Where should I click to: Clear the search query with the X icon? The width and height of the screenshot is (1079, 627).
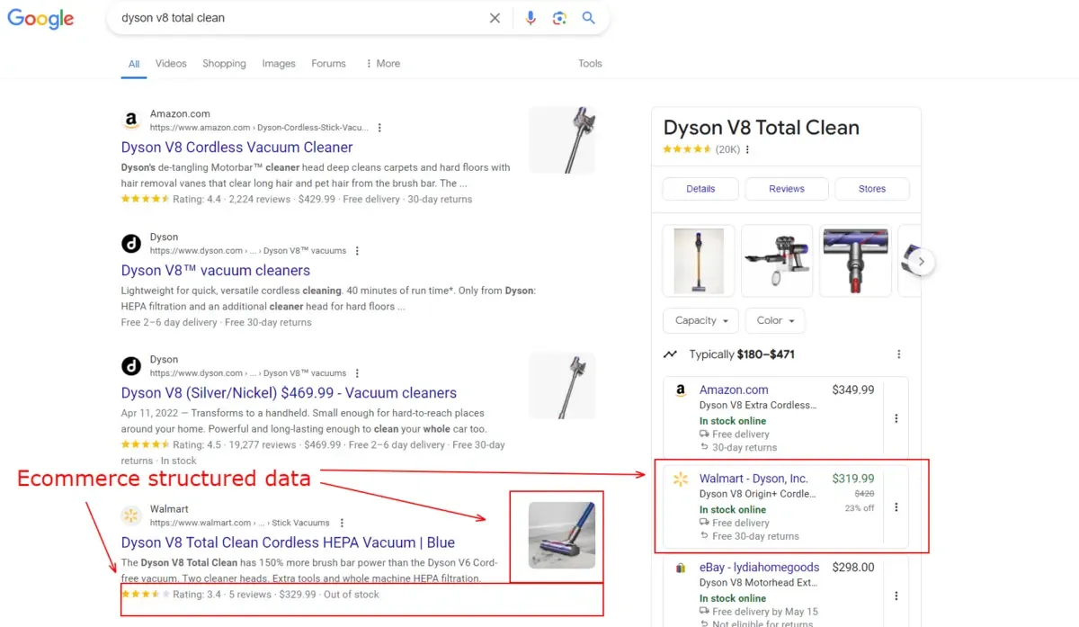(495, 17)
